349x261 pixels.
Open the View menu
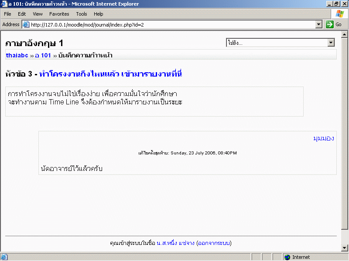point(38,14)
